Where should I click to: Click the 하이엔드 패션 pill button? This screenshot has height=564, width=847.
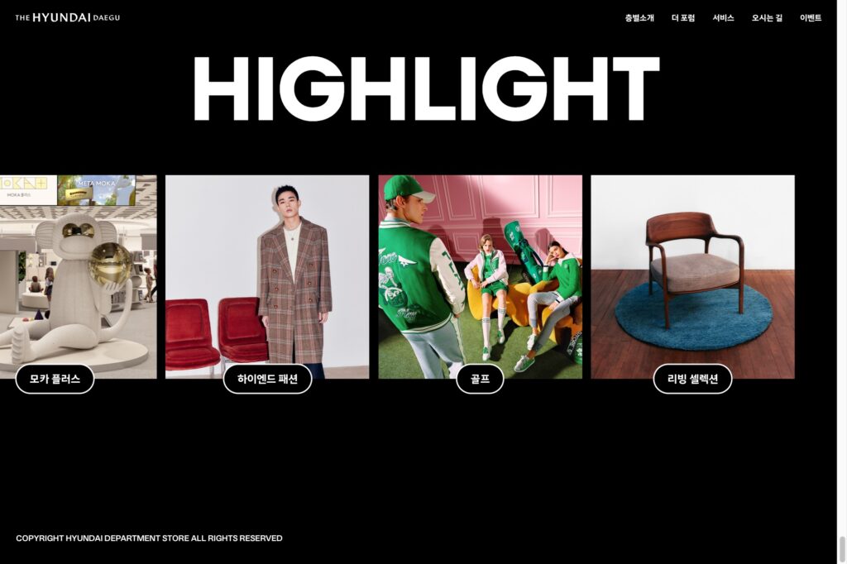tap(267, 379)
